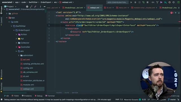
Task: Open the Event Log
Action: tap(174, 96)
